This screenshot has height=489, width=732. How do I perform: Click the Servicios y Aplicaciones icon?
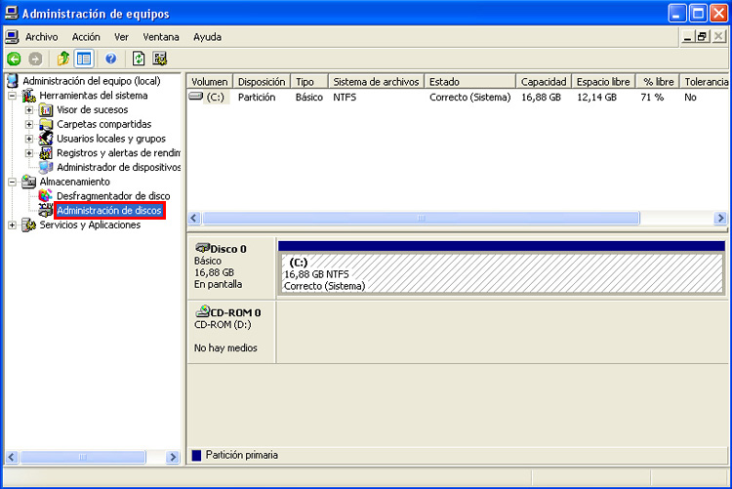(x=29, y=225)
